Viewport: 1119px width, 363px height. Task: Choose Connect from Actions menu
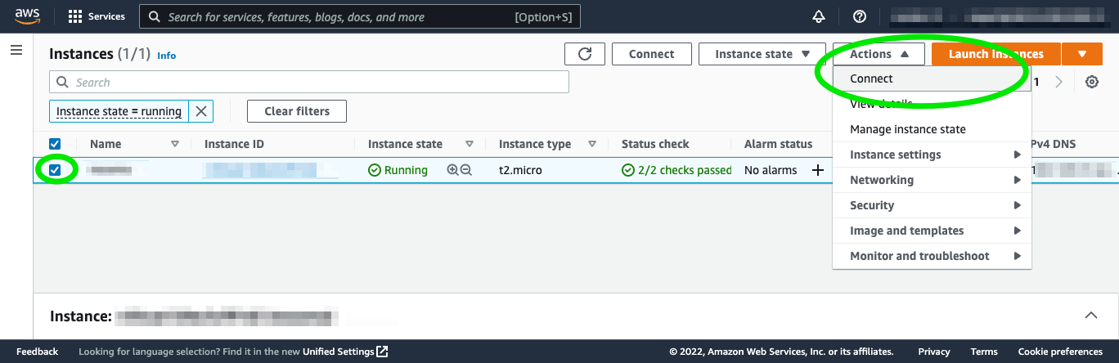click(x=932, y=78)
